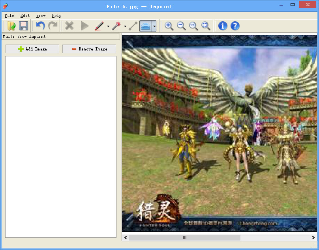Click the Remove Image button
The width and height of the screenshot is (319, 250).
coord(89,49)
